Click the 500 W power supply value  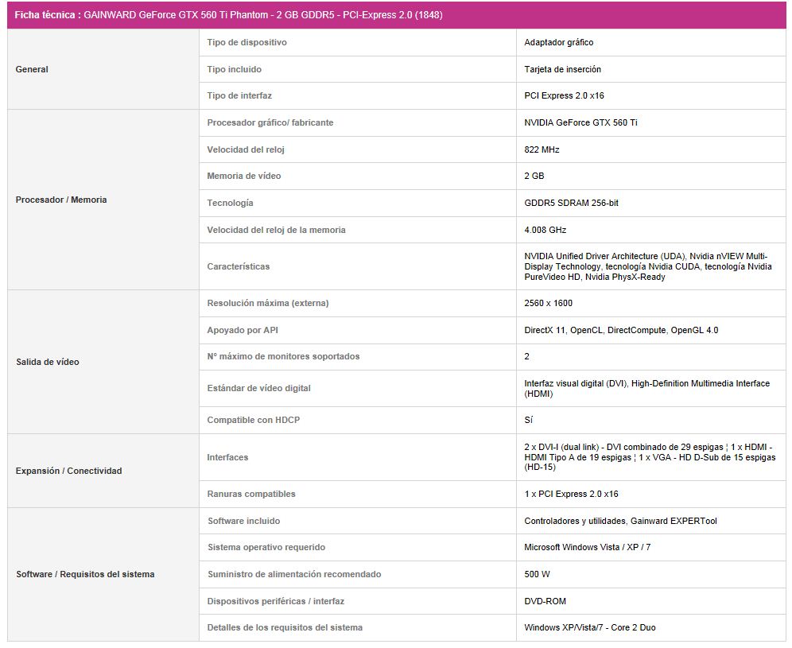537,574
